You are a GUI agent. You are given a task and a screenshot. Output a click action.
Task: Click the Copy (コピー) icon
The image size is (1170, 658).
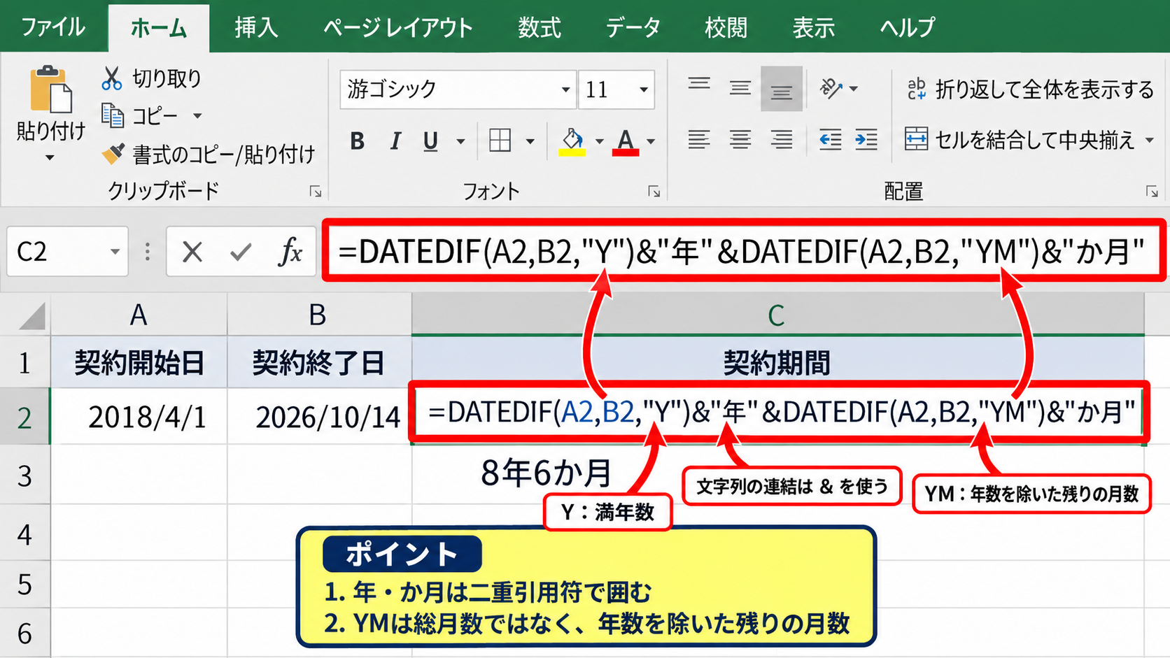[112, 115]
